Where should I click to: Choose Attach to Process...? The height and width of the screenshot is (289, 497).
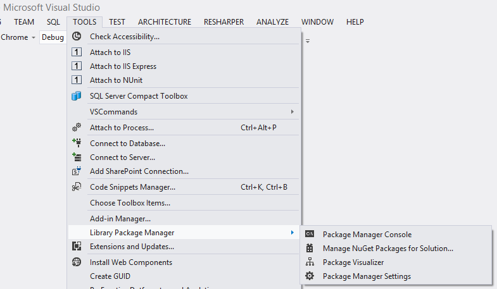pyautogui.click(x=184, y=128)
